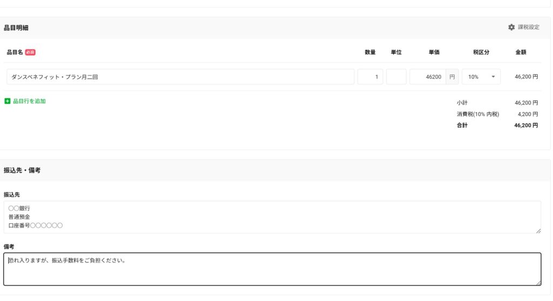
Task: Click the 税区分 column header
Action: tap(481, 52)
